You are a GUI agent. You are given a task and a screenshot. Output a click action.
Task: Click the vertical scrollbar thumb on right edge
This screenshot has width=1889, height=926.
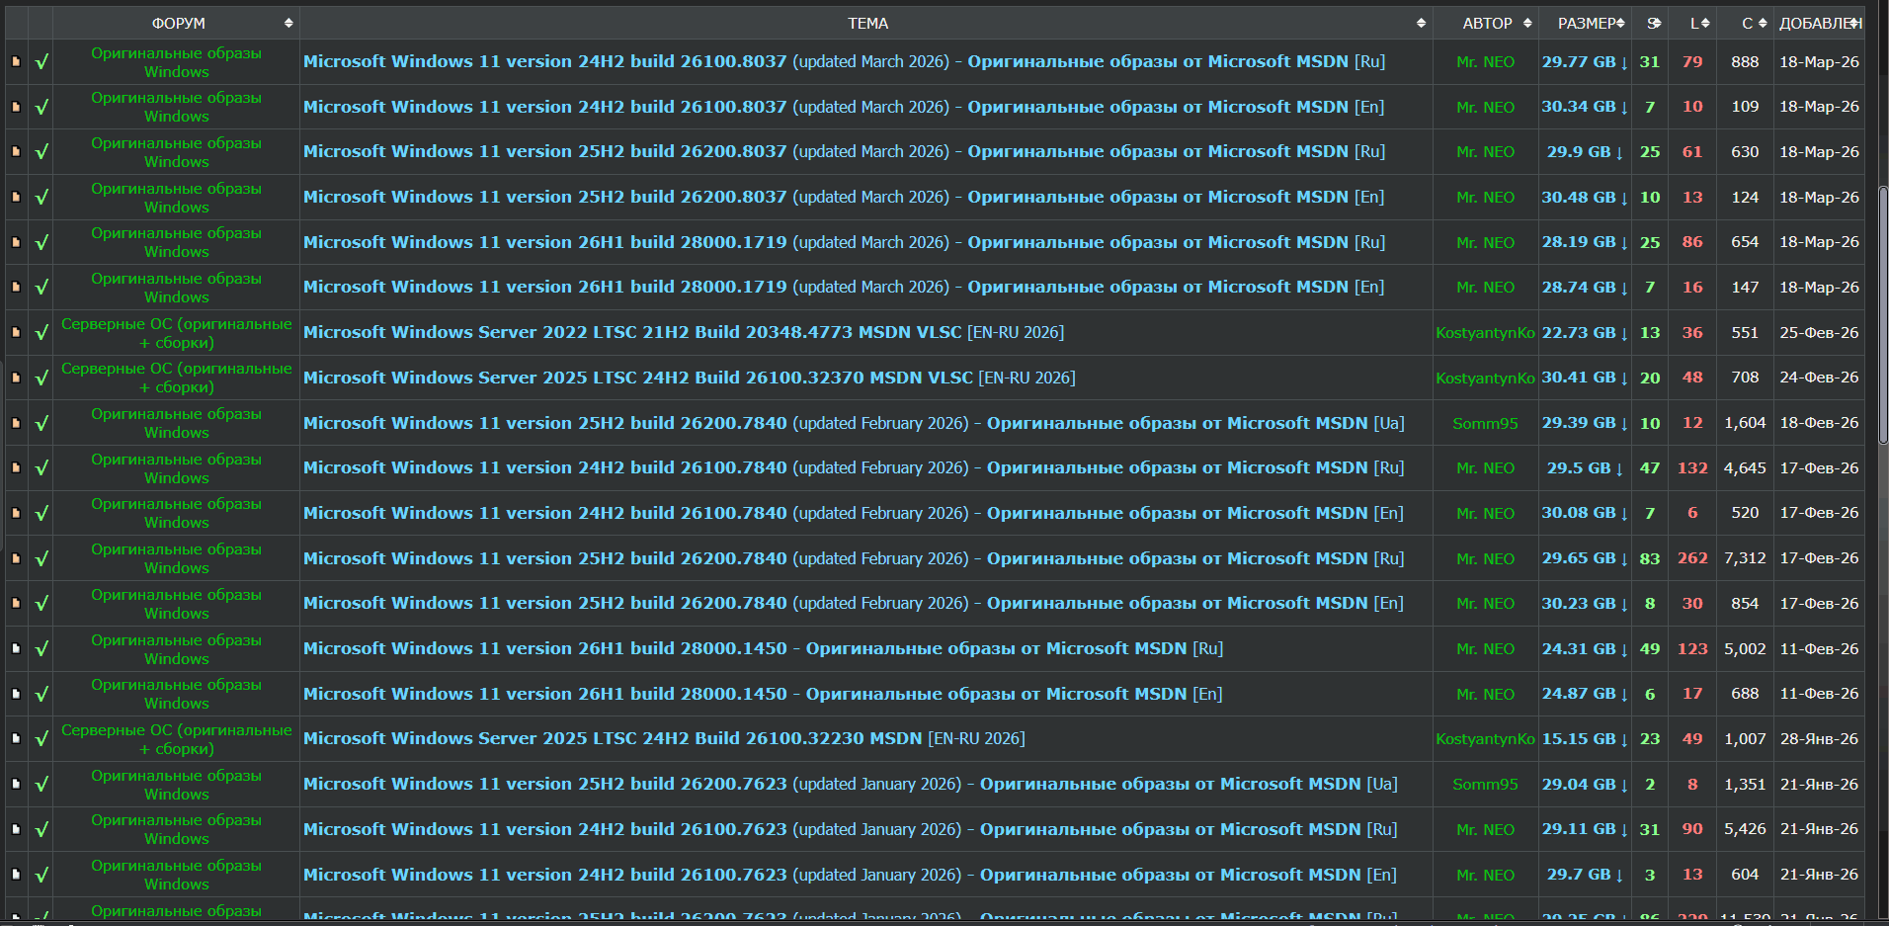[x=1883, y=314]
